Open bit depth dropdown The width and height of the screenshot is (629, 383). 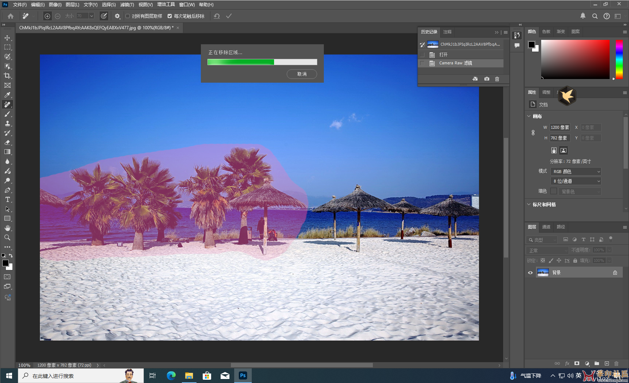(x=576, y=181)
